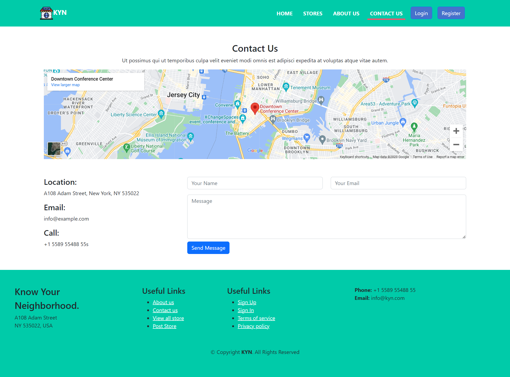Click the Brooklyn Navy Yard marker
Screen dimensions: 510x377
pos(322,139)
